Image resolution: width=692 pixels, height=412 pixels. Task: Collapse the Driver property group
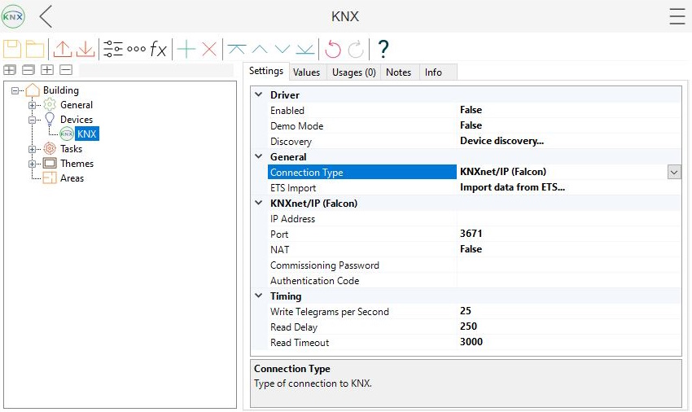(x=259, y=94)
